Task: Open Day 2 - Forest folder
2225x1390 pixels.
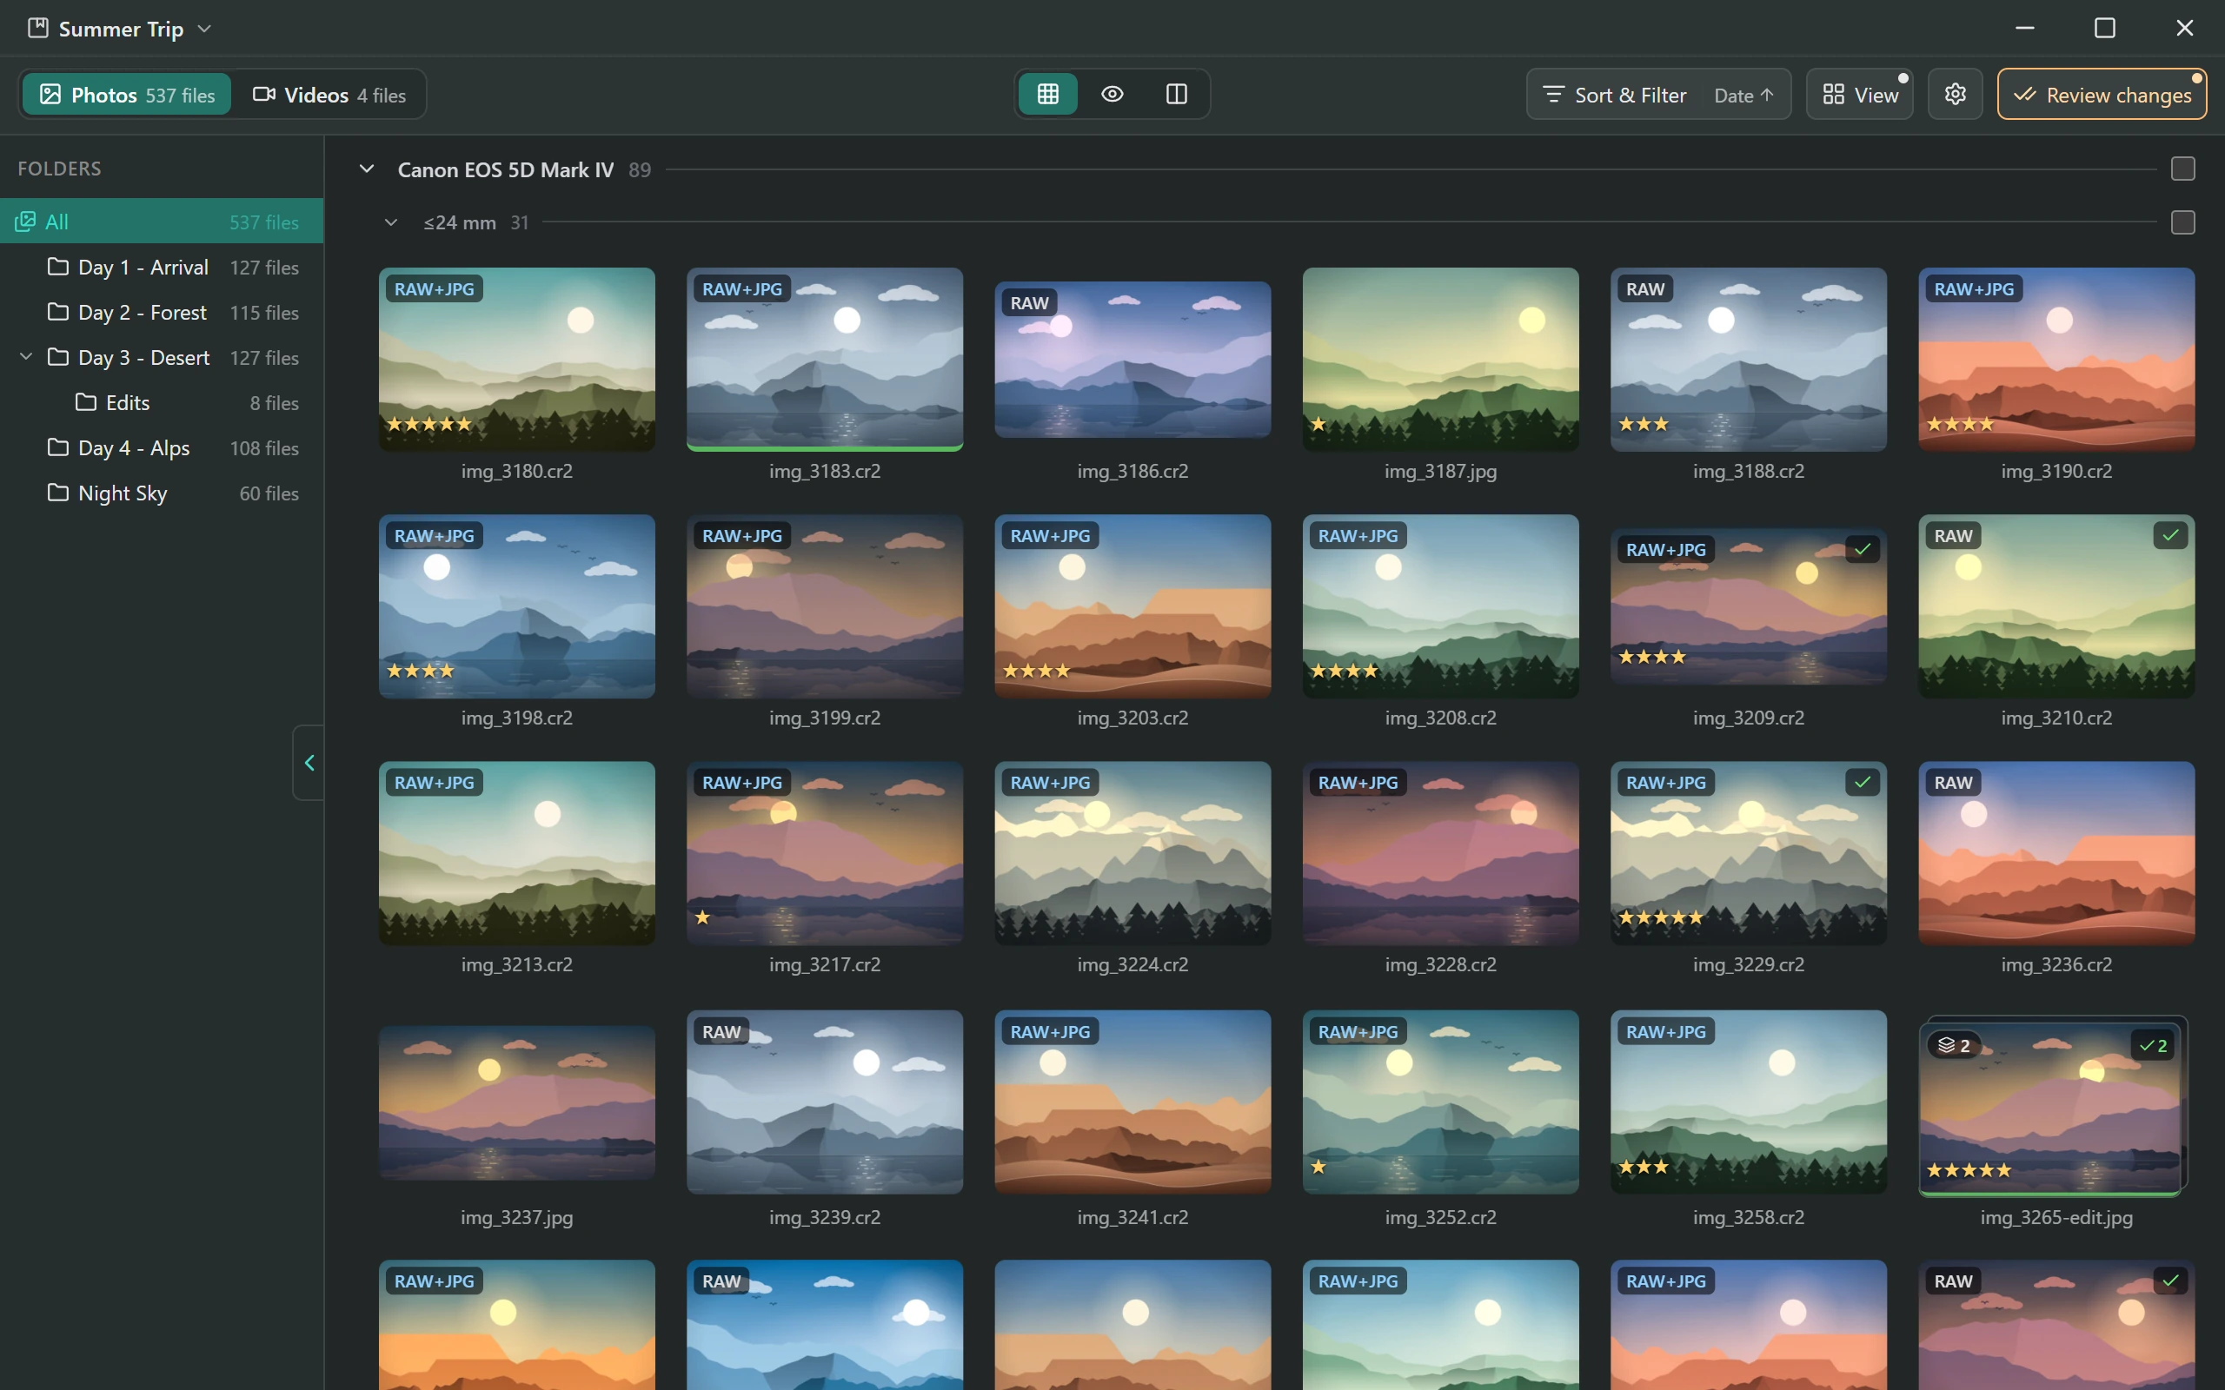Action: [x=162, y=312]
